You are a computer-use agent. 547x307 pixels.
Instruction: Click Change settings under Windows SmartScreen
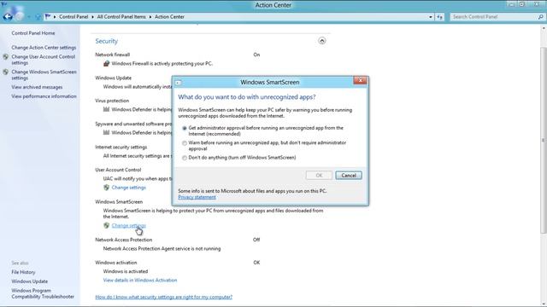pos(129,225)
